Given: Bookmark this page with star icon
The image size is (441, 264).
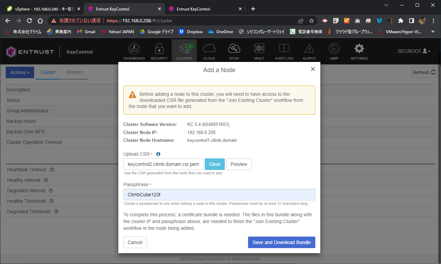Looking at the screenshot, I should tap(311, 21).
